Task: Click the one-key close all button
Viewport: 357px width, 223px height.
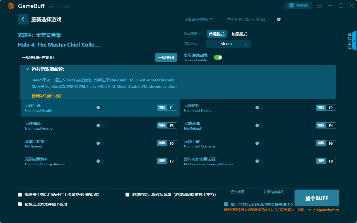Action: tap(166, 57)
